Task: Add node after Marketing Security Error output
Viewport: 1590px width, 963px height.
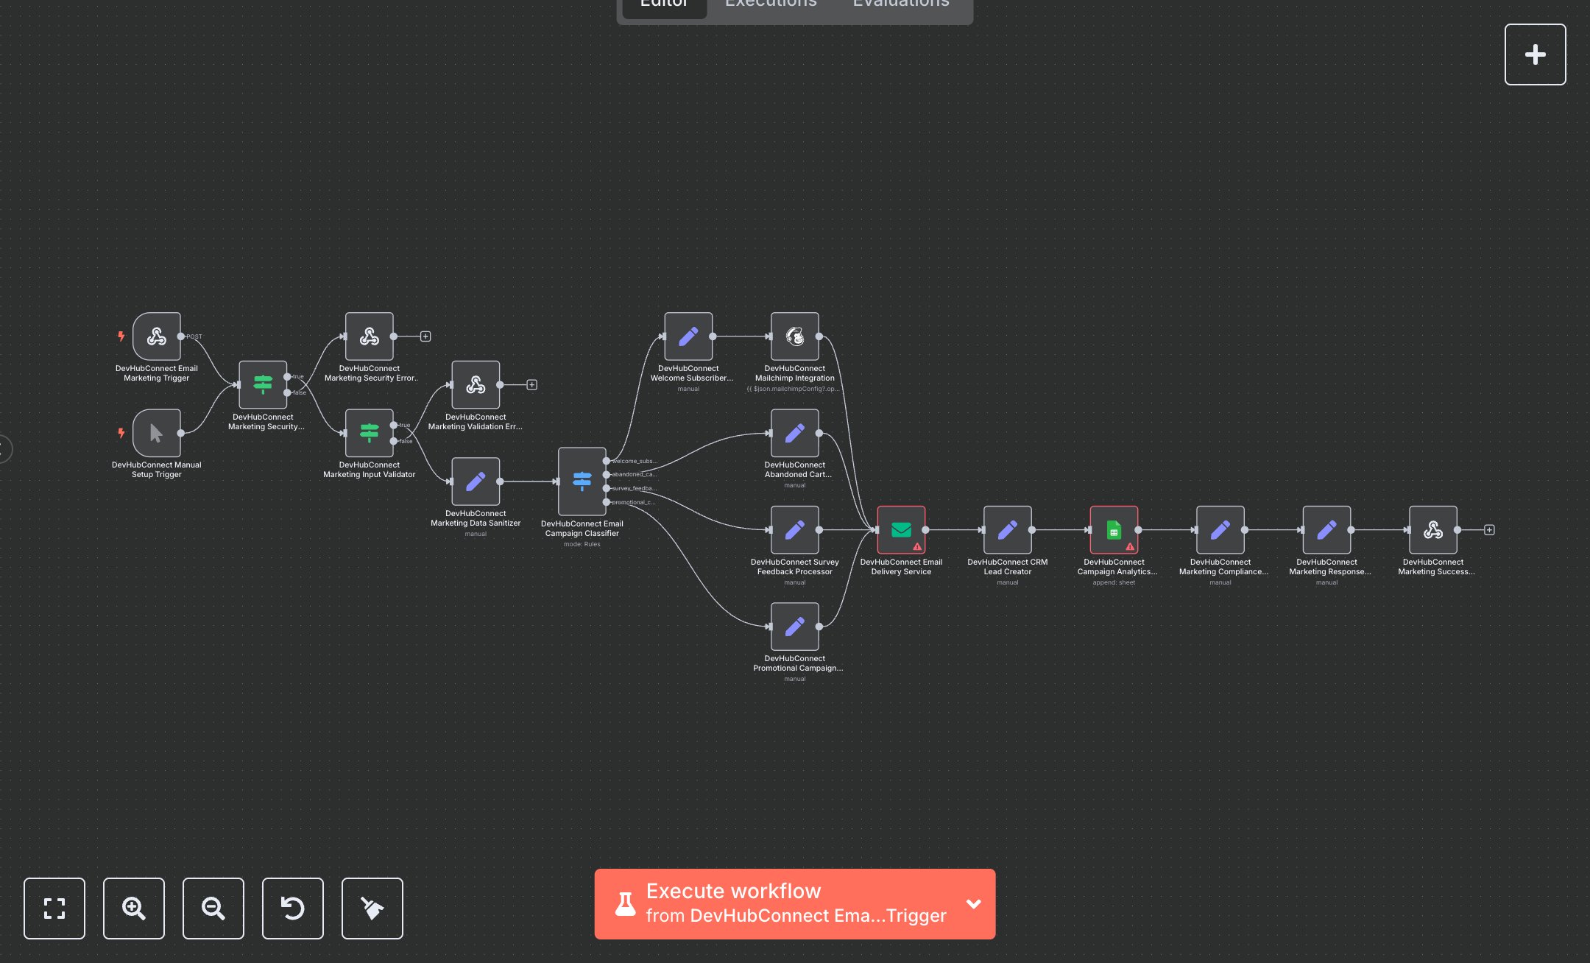Action: coord(425,336)
